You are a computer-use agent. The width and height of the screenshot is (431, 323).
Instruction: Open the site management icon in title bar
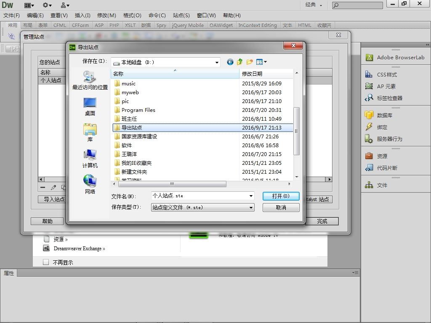[x=65, y=5]
